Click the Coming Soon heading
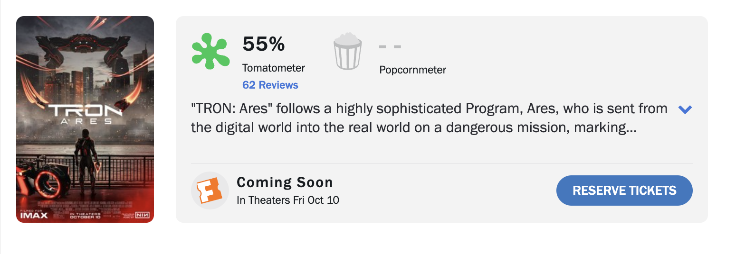This screenshot has width=745, height=254. pos(285,182)
